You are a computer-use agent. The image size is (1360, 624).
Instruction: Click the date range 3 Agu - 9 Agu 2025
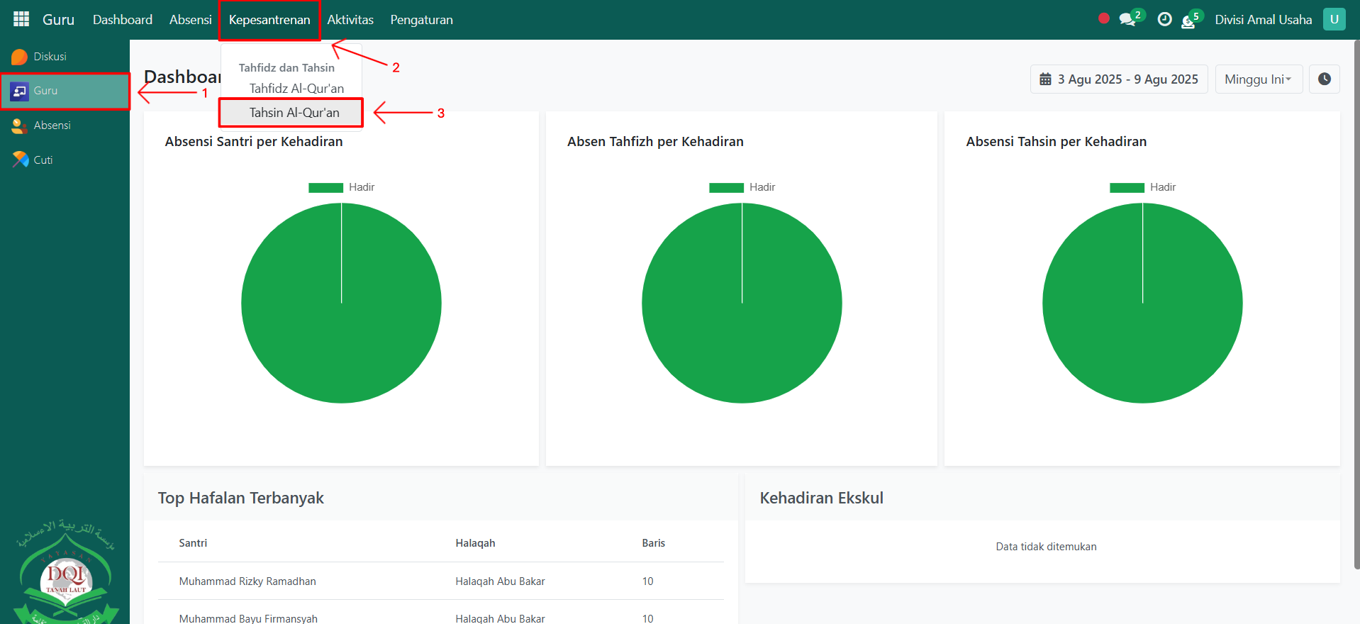[1119, 79]
